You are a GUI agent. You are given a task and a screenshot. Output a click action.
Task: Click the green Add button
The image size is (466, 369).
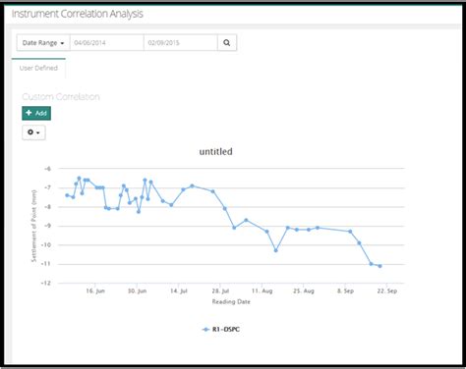[x=36, y=113]
